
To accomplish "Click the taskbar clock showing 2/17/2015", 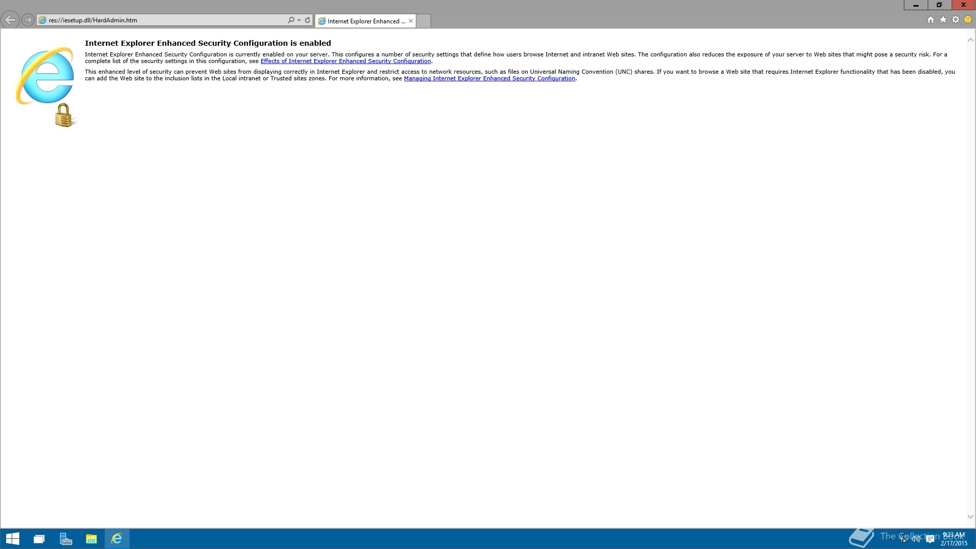I will [x=954, y=539].
